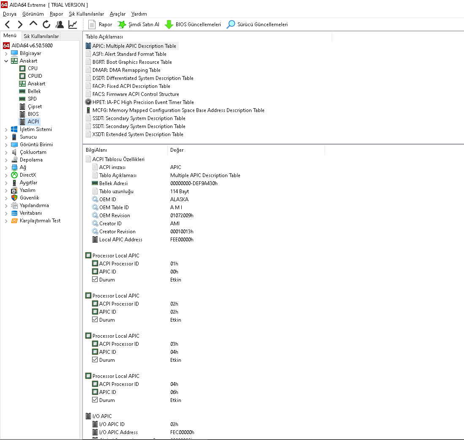
Task: Open the chart icon in the toolbar
Action: 73,25
